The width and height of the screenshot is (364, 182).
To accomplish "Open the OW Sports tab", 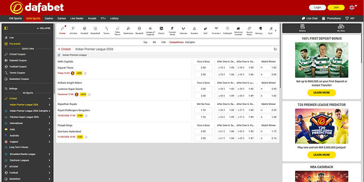I will [x=15, y=18].
